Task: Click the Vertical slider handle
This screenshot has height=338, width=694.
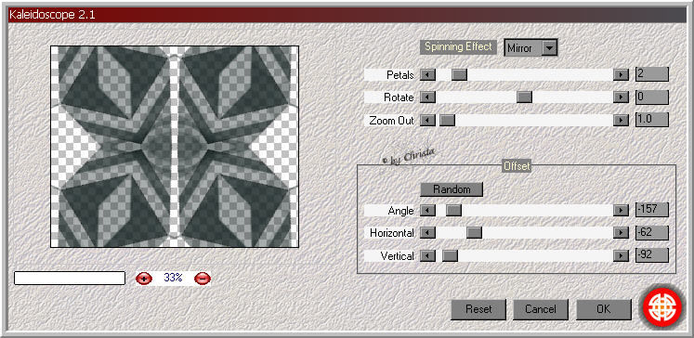Action: pos(450,255)
